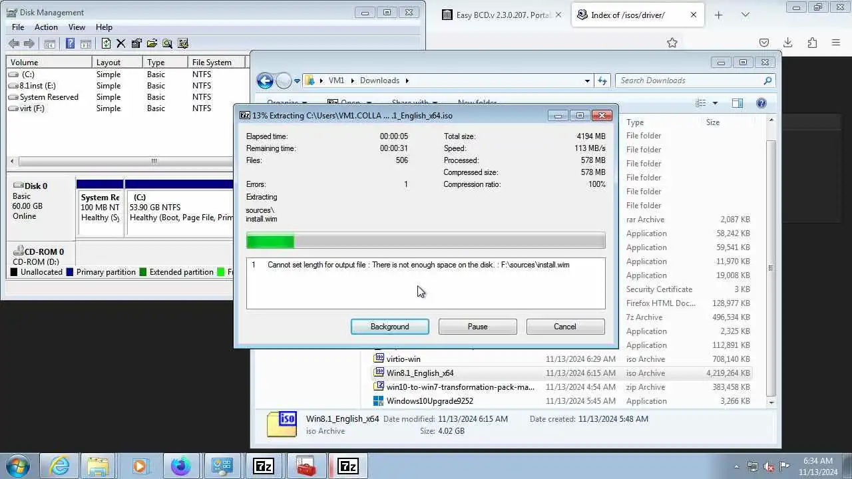
Task: Click the red toolbox taskbar icon
Action: click(306, 466)
